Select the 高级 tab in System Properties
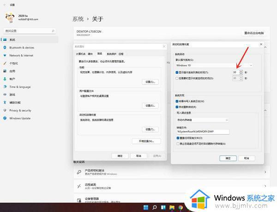Image resolution: width=277 pixels, height=212 pixels. tap(100, 53)
